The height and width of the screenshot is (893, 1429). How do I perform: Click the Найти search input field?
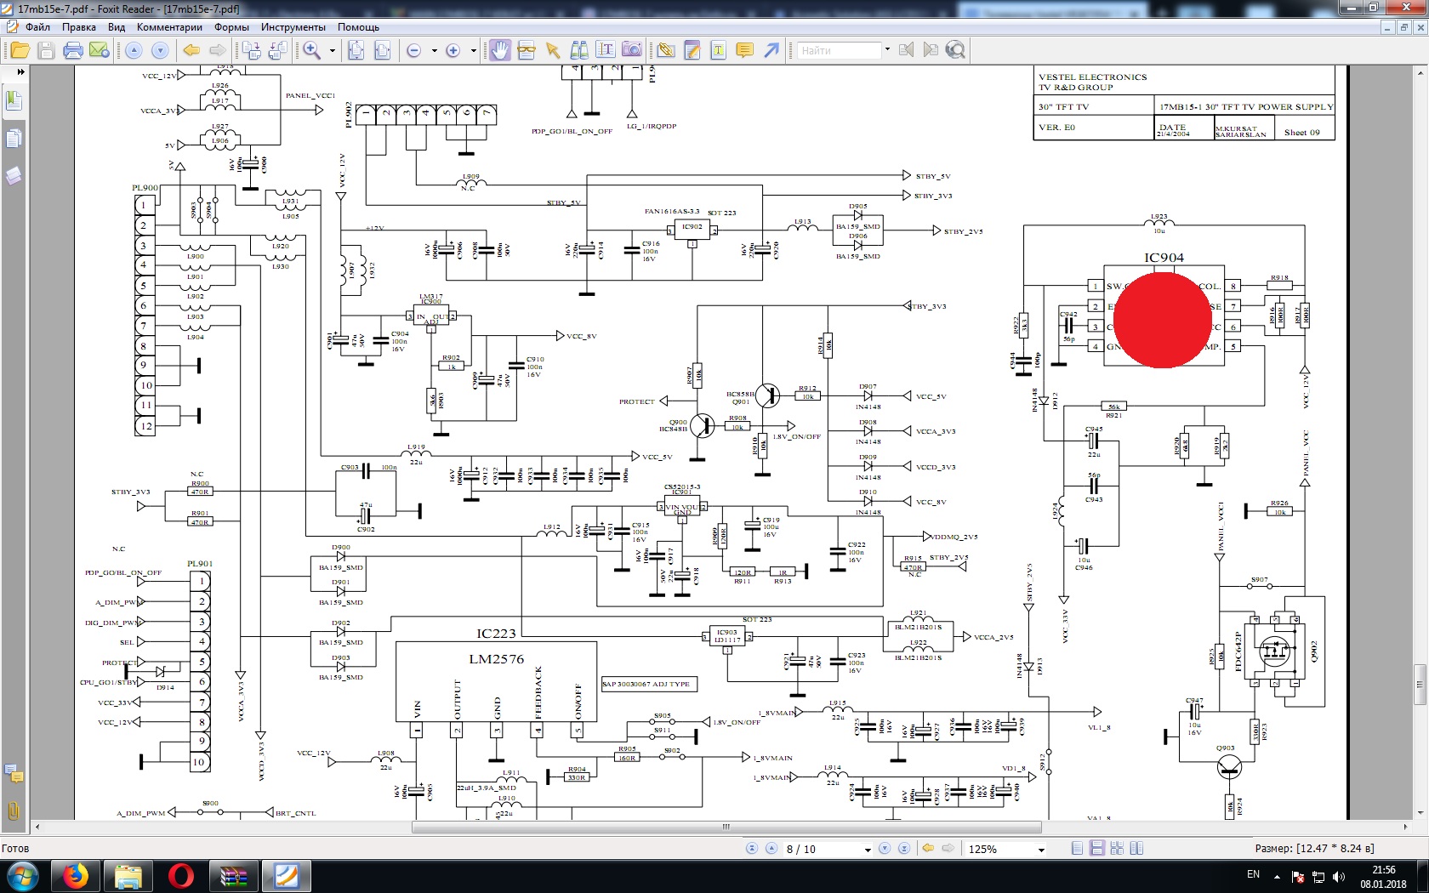(x=839, y=50)
